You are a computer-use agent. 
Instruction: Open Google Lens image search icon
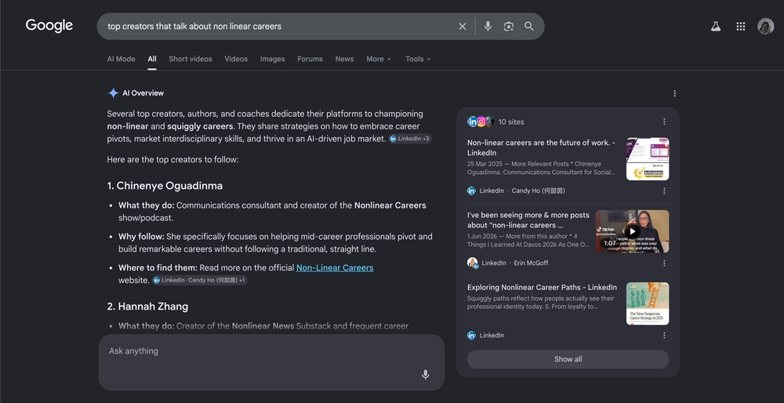click(509, 27)
